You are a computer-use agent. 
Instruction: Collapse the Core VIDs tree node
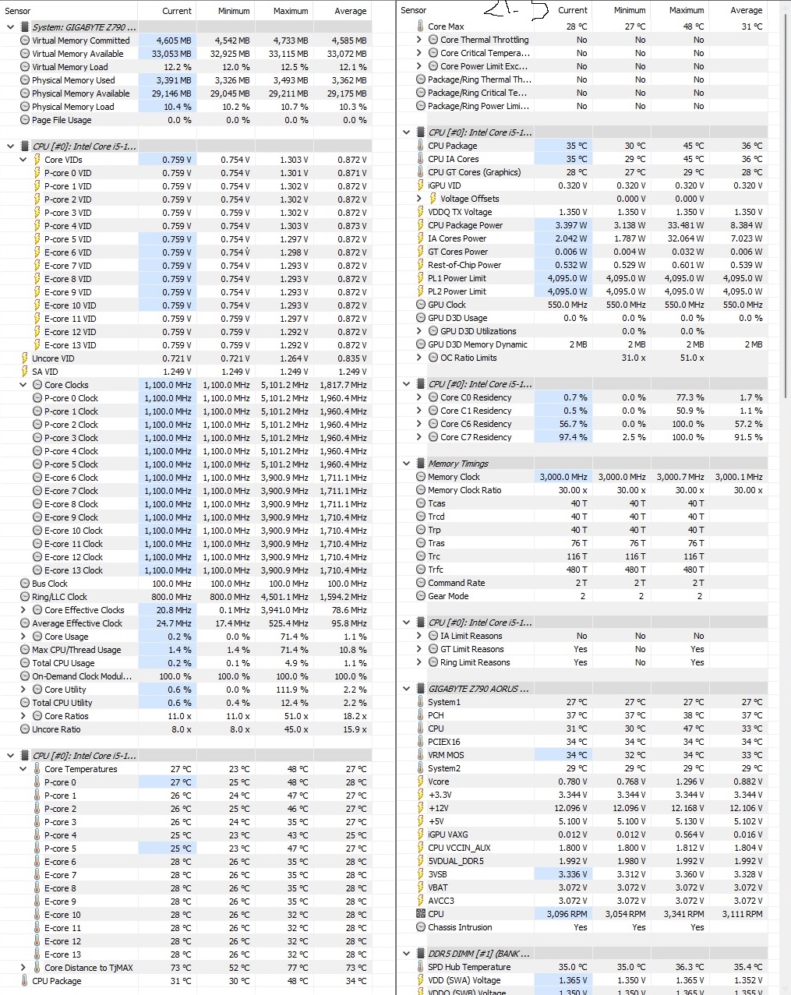pos(23,160)
